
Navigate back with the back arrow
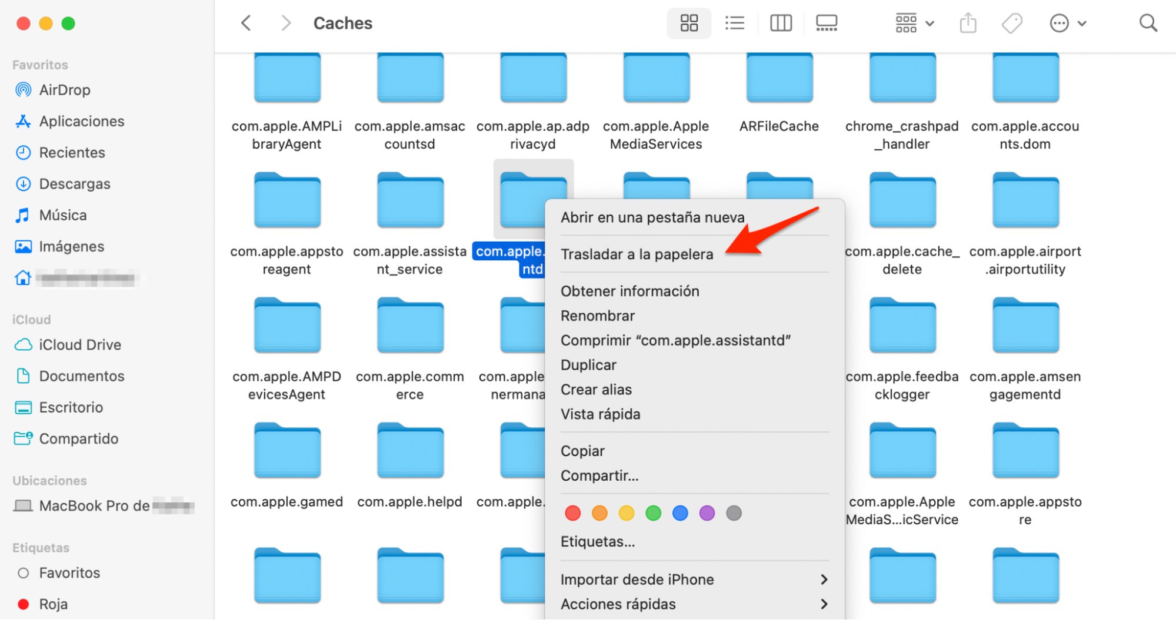pos(245,23)
